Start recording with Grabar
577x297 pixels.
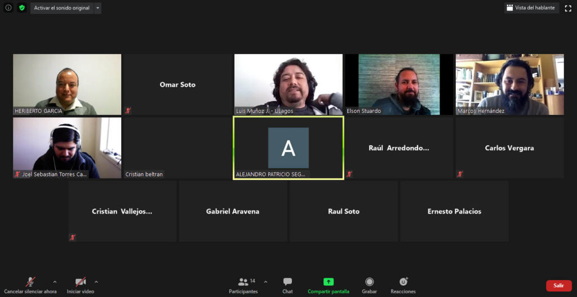[369, 285]
